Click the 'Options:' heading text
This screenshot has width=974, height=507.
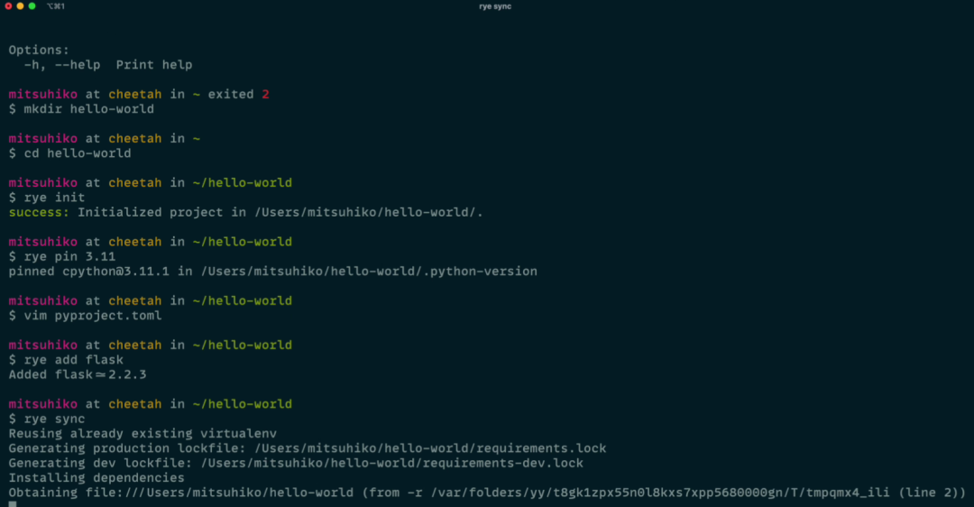point(39,50)
